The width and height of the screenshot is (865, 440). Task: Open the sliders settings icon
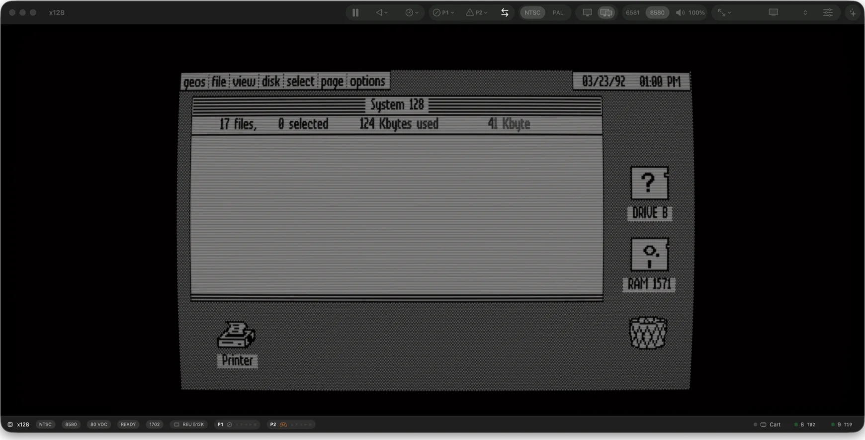click(x=828, y=12)
